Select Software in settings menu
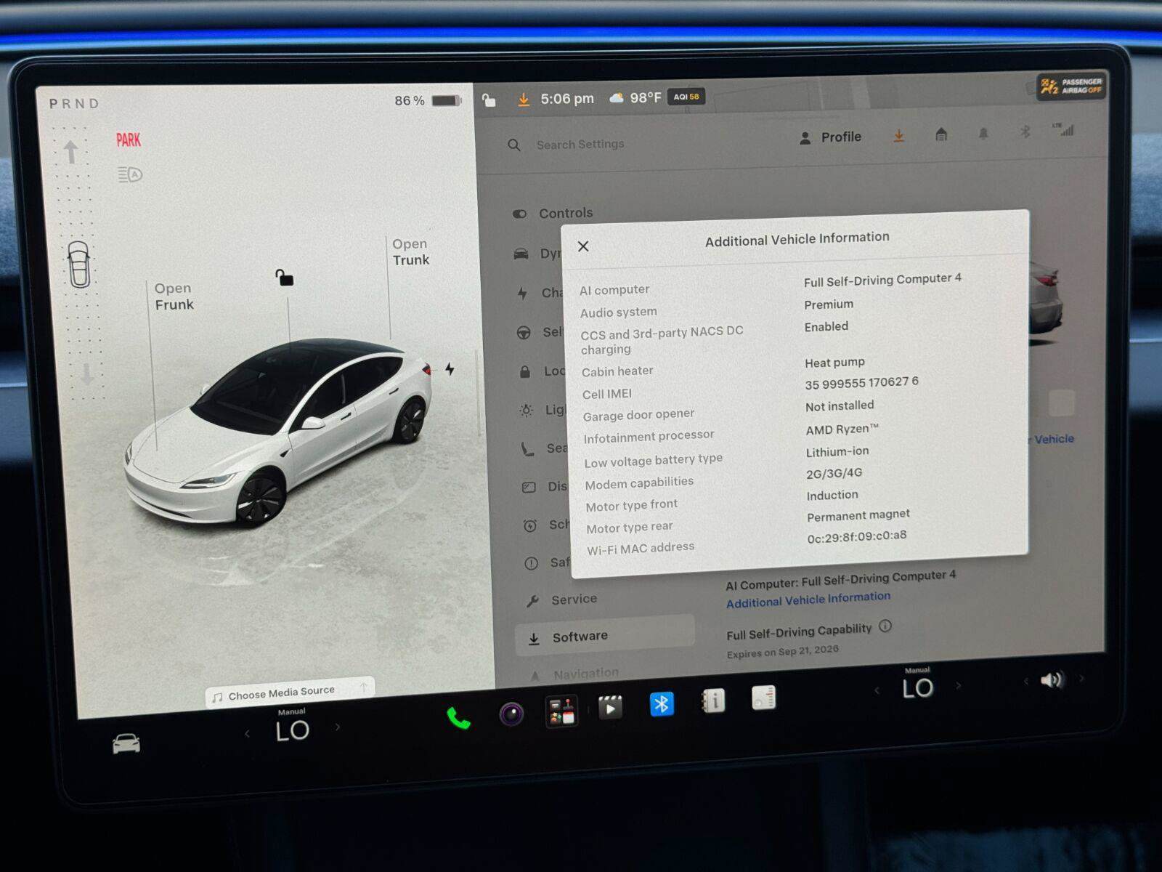The image size is (1162, 872). click(604, 637)
